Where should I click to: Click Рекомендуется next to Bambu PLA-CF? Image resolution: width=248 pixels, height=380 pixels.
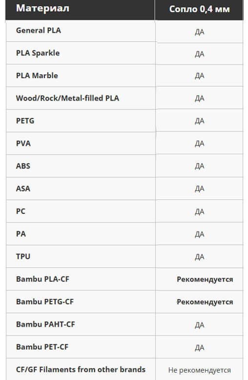click(205, 279)
